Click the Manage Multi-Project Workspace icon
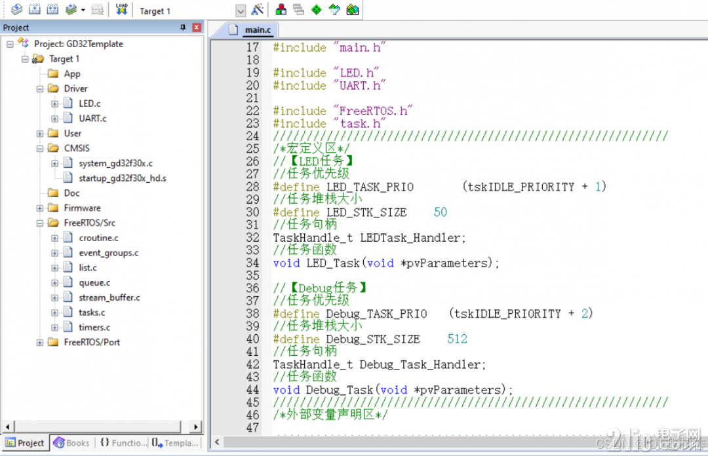 click(x=298, y=9)
